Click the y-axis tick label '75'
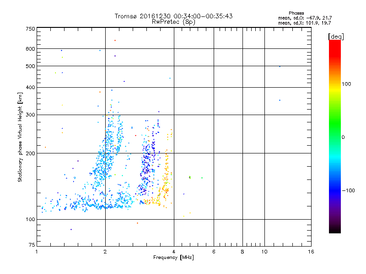 32,245
